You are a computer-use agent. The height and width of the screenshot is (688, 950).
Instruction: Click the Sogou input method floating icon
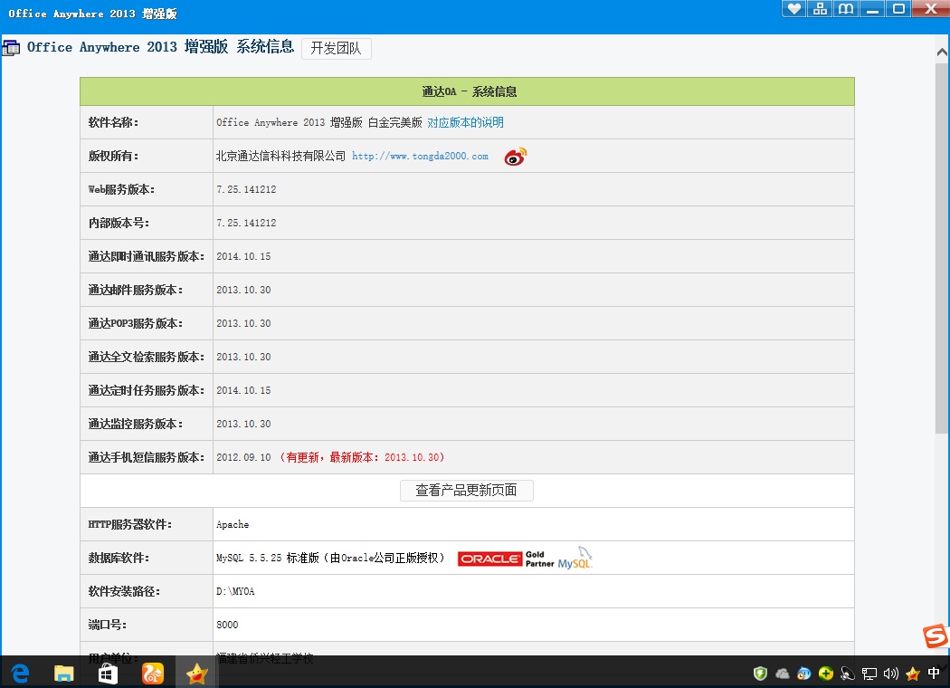click(x=935, y=636)
